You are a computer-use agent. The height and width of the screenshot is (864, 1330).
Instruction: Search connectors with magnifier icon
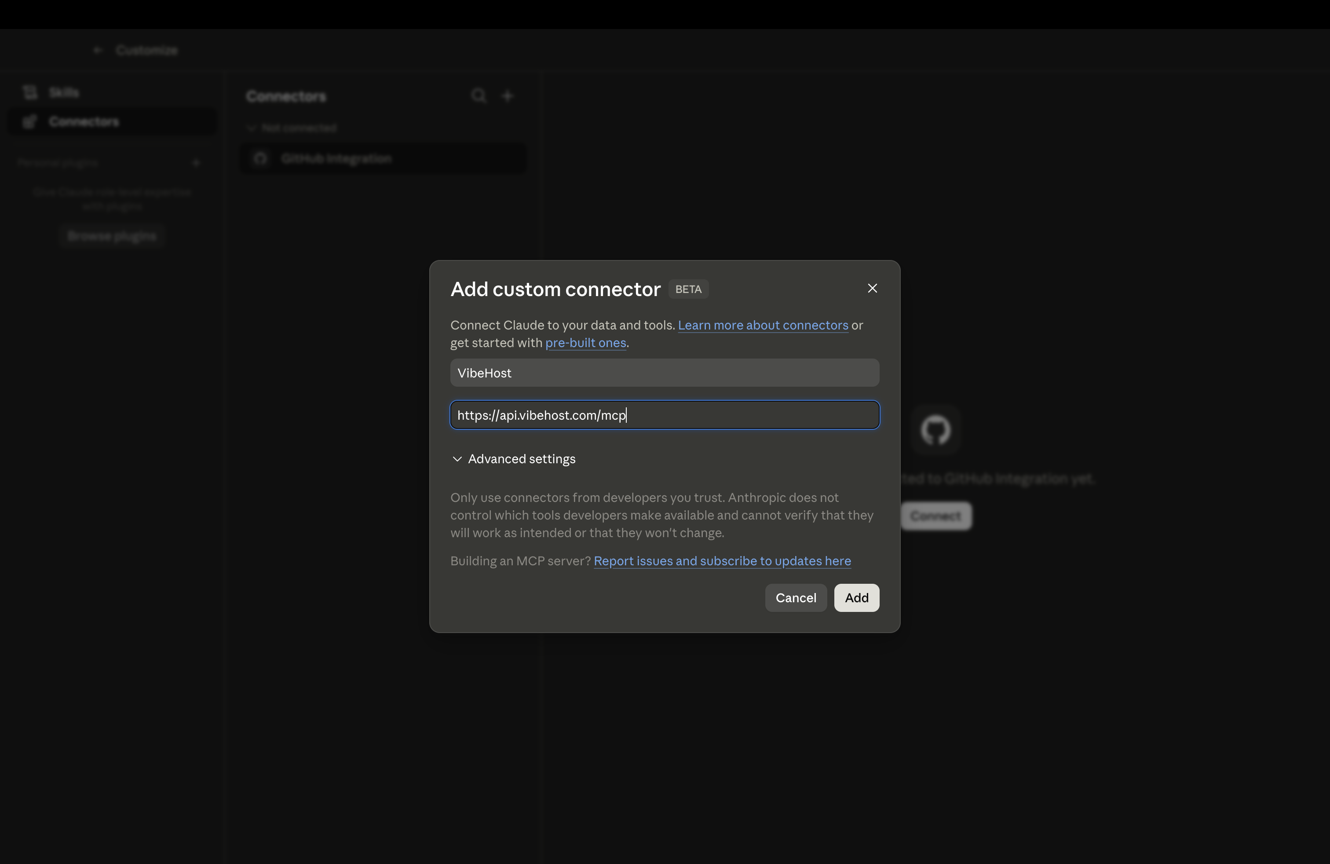coord(479,96)
